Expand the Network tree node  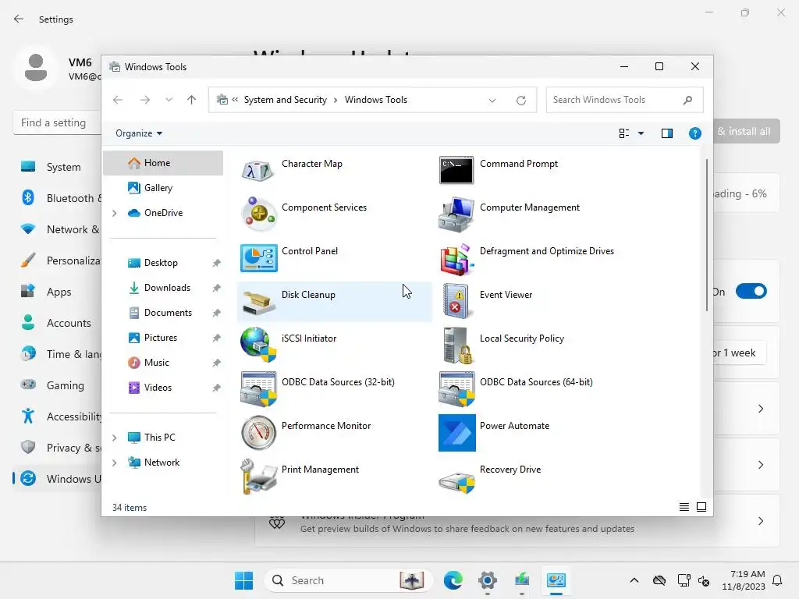click(x=115, y=463)
